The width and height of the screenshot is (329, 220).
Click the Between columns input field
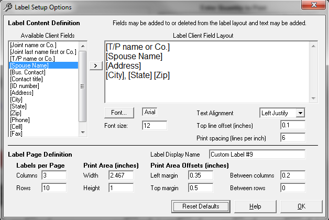(x=293, y=175)
